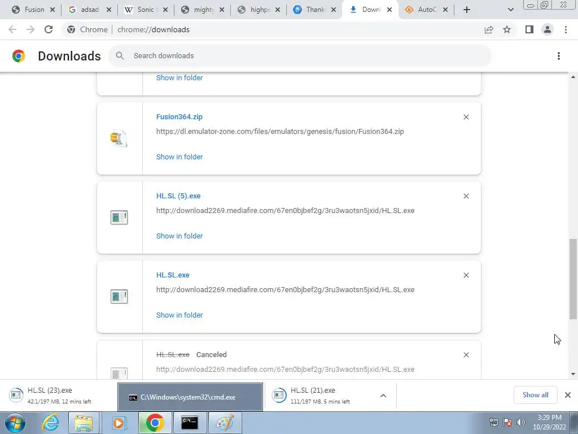Reload the downloads page
578x434 pixels.
49,29
